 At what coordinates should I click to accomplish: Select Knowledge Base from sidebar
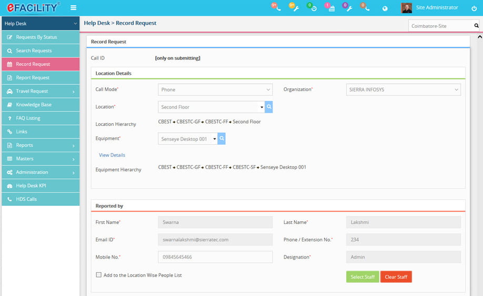click(x=34, y=105)
